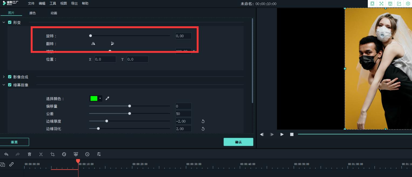Viewport: 412px width, 177px height.
Task: Click the crop icon in timeline toolbar
Action: tap(53, 154)
